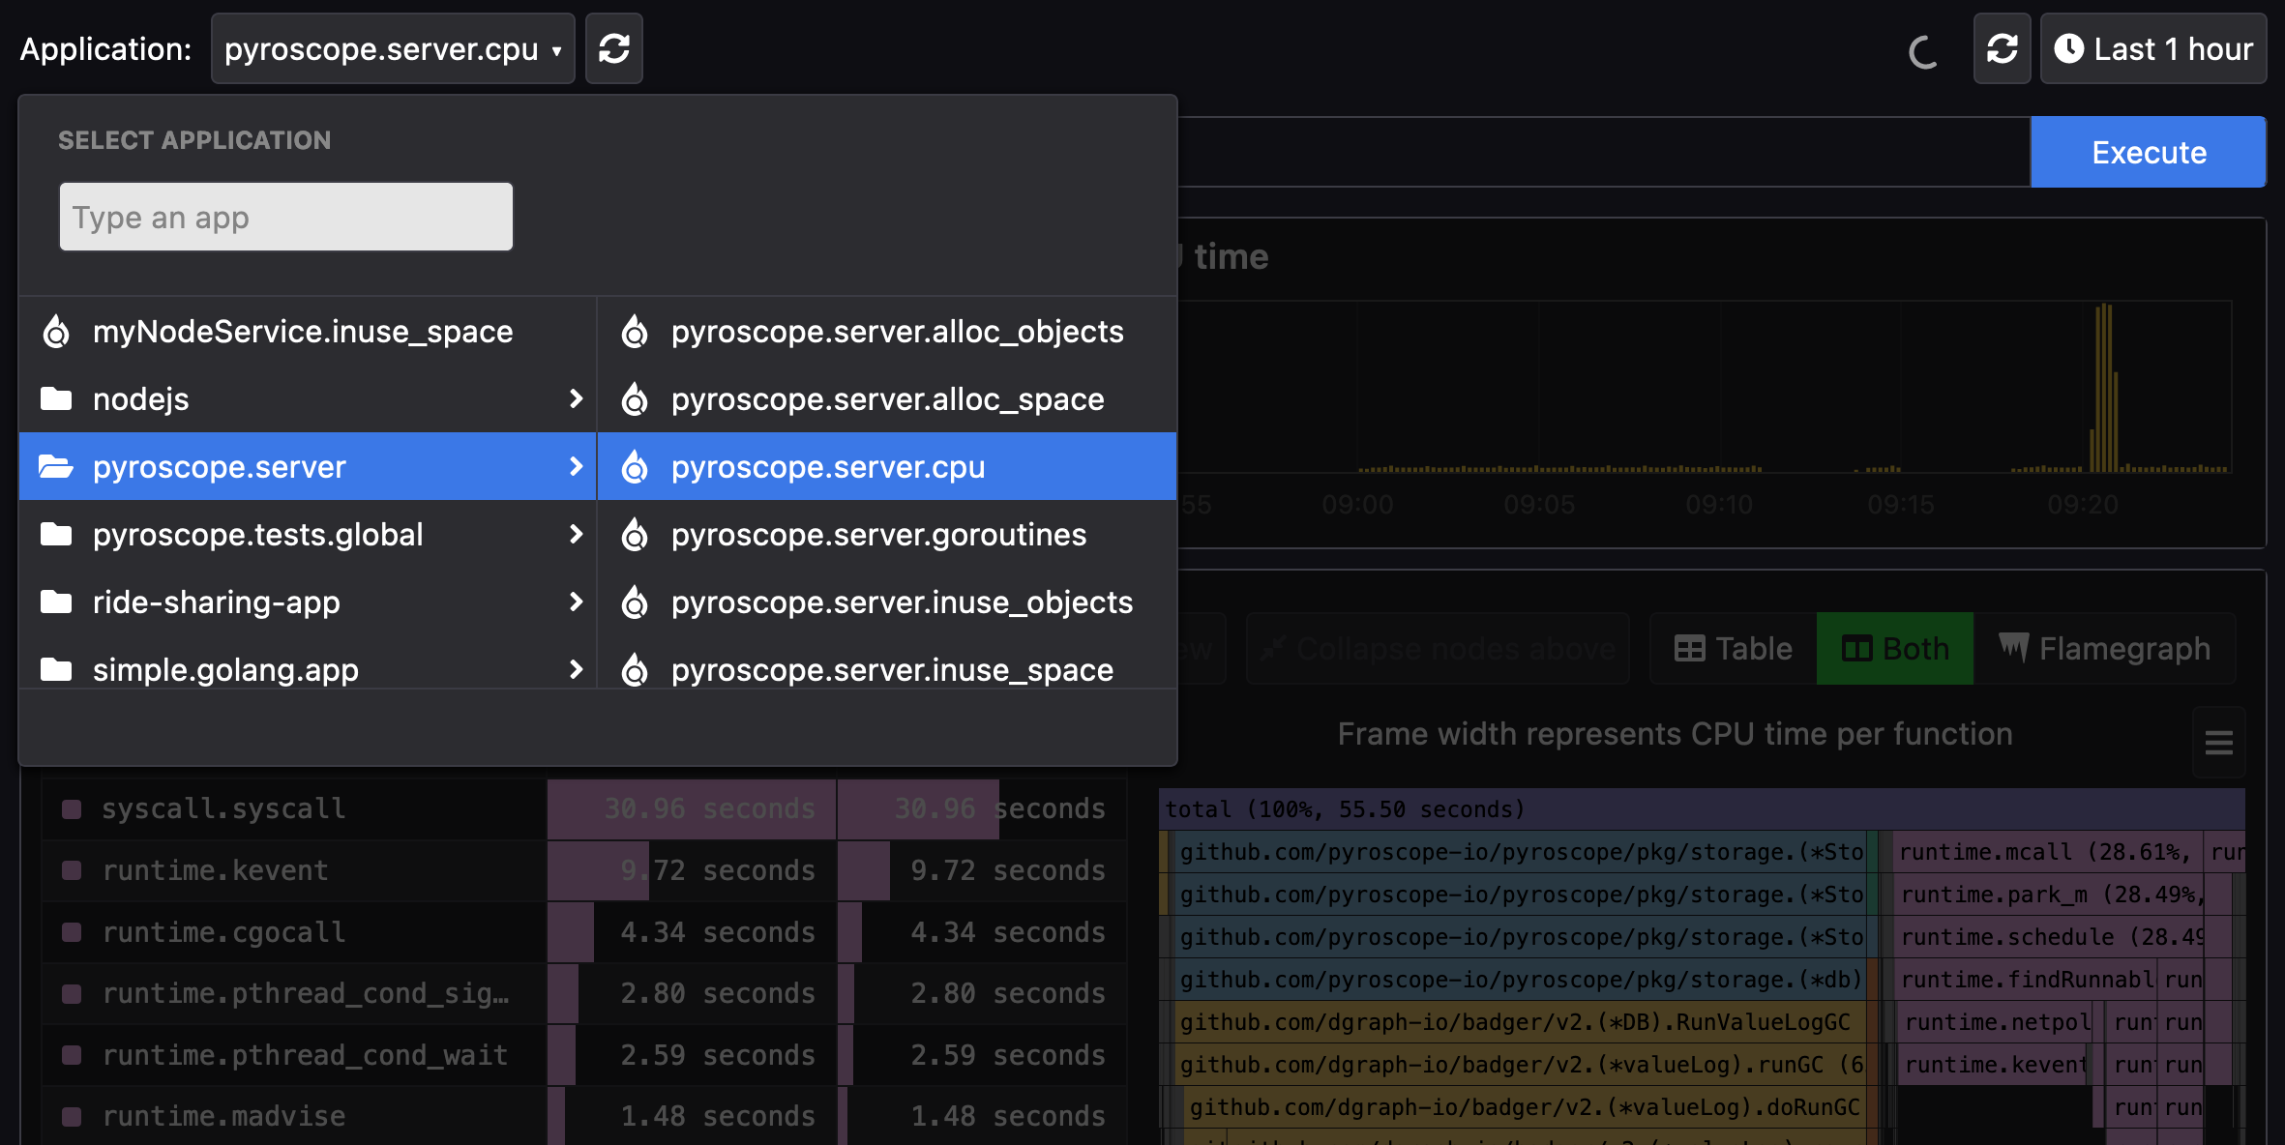Image resolution: width=2285 pixels, height=1145 pixels.
Task: Select the syscall.syscall table row
Action: 584,808
